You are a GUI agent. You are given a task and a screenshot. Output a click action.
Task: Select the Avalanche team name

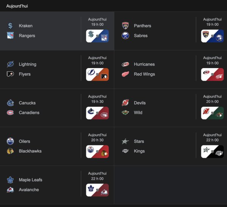click(x=29, y=190)
